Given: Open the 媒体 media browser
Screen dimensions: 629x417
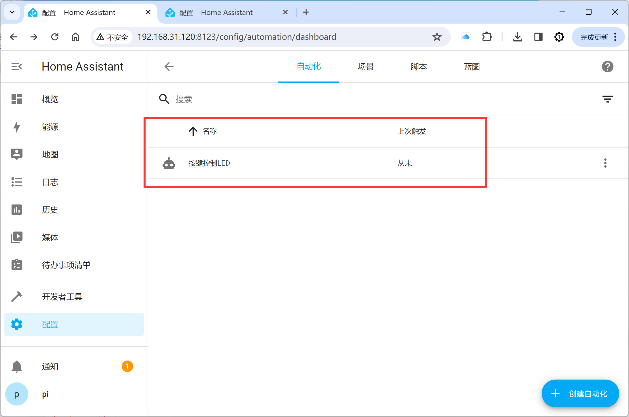Looking at the screenshot, I should point(74,237).
